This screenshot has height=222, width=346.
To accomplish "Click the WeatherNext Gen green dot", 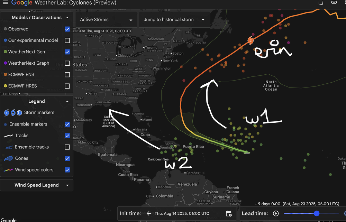I will pyautogui.click(x=5, y=52).
